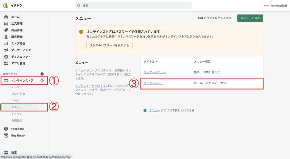The width and height of the screenshot is (290, 159).
Task: Click the アプリ管理 grid icon
Action: coord(6,64)
